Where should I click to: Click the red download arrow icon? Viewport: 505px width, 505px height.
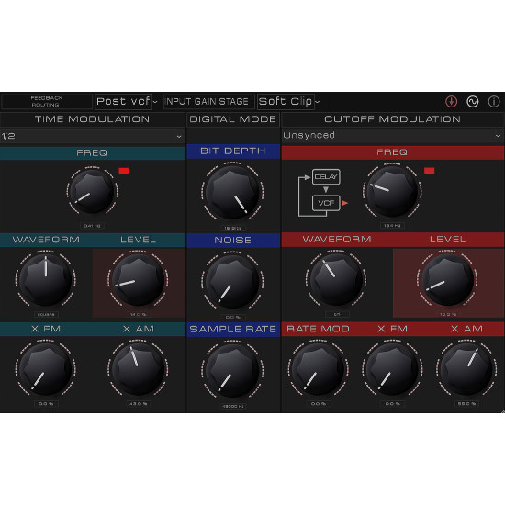click(x=451, y=102)
